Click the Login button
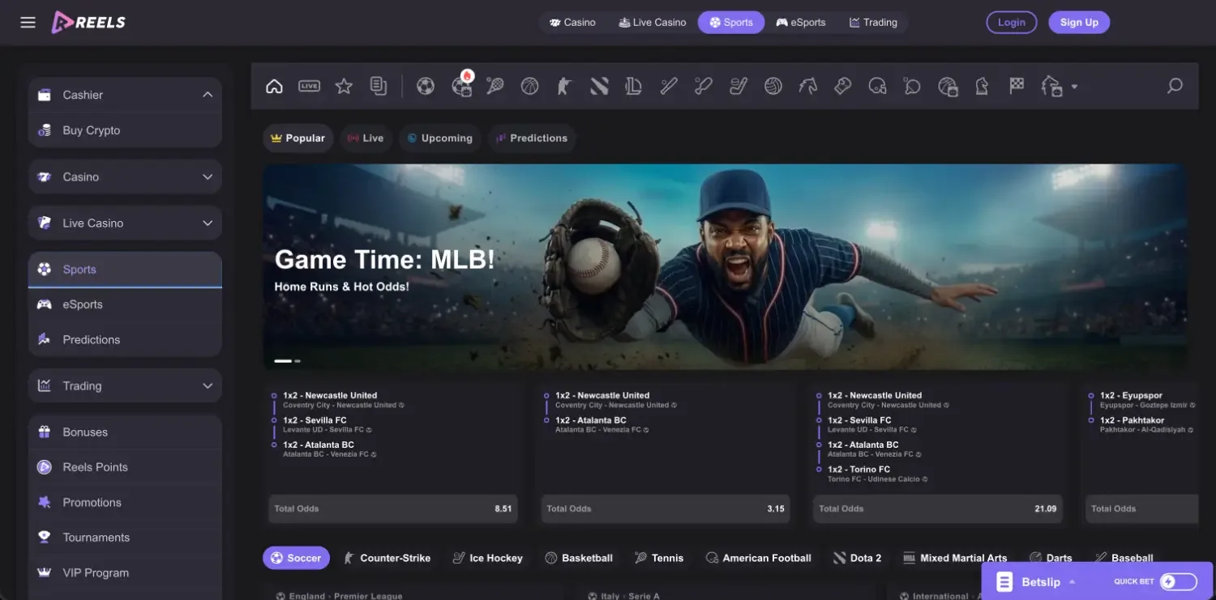Screen dimensions: 1216x600 (1012, 23)
